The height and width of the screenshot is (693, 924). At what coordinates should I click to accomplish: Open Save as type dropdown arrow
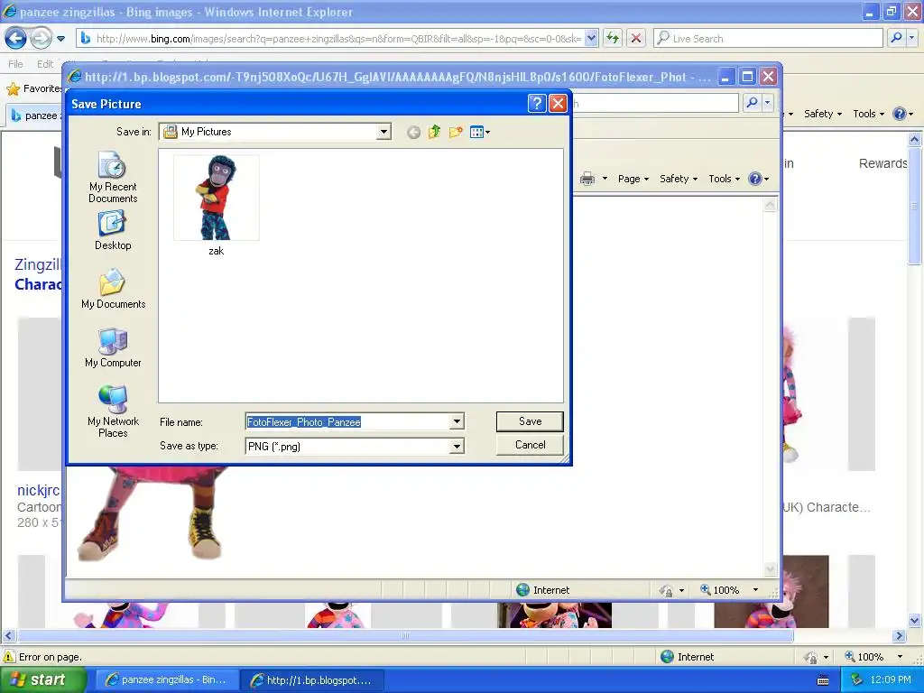pyautogui.click(x=457, y=446)
